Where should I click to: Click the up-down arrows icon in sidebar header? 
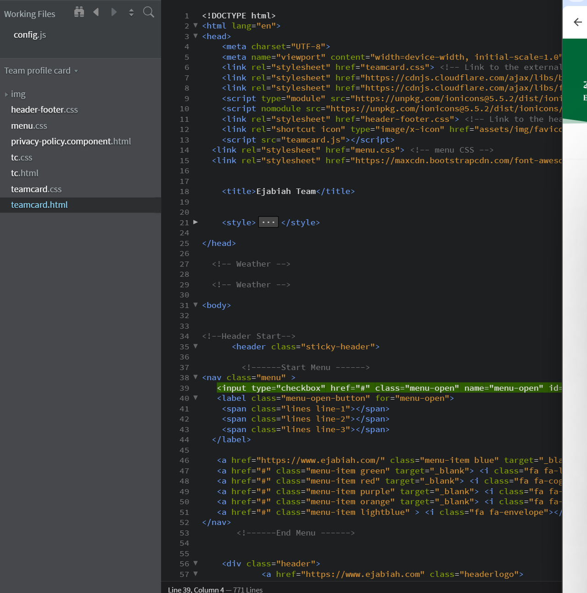point(131,12)
